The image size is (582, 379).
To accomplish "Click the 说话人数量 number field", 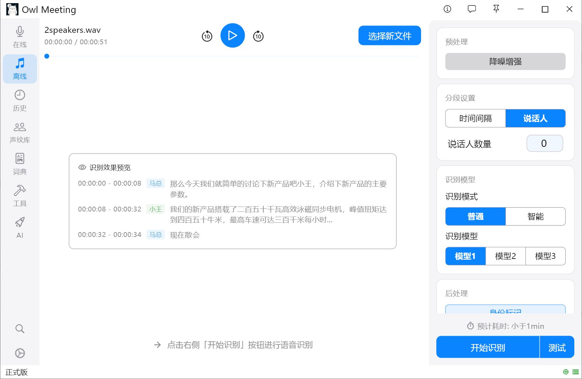I will click(544, 143).
